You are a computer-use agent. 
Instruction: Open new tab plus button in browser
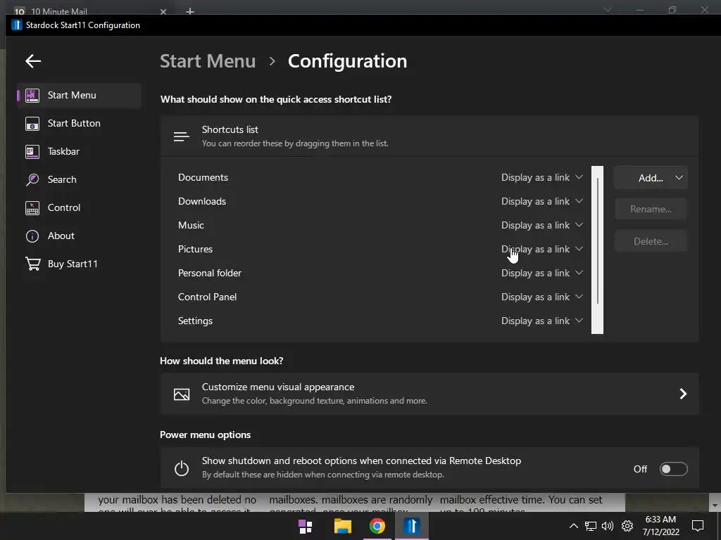pos(190,11)
